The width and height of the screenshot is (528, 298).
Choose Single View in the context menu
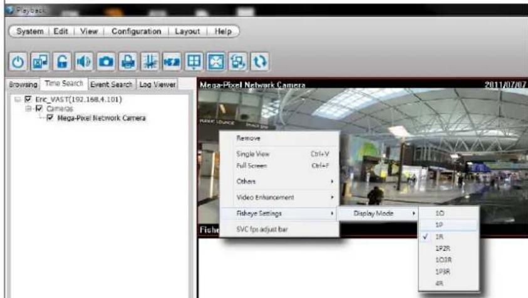click(x=279, y=154)
